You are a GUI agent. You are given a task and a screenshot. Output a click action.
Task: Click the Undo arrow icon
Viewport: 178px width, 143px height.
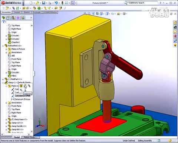tap(56, 3)
